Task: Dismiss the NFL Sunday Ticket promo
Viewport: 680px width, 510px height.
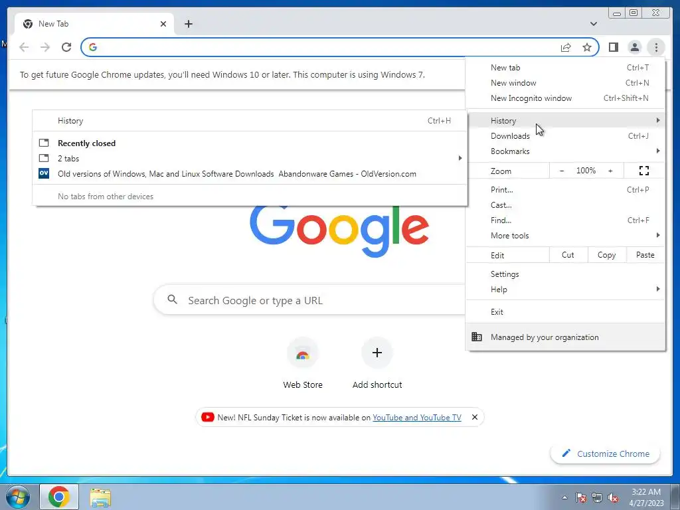Action: (x=474, y=417)
